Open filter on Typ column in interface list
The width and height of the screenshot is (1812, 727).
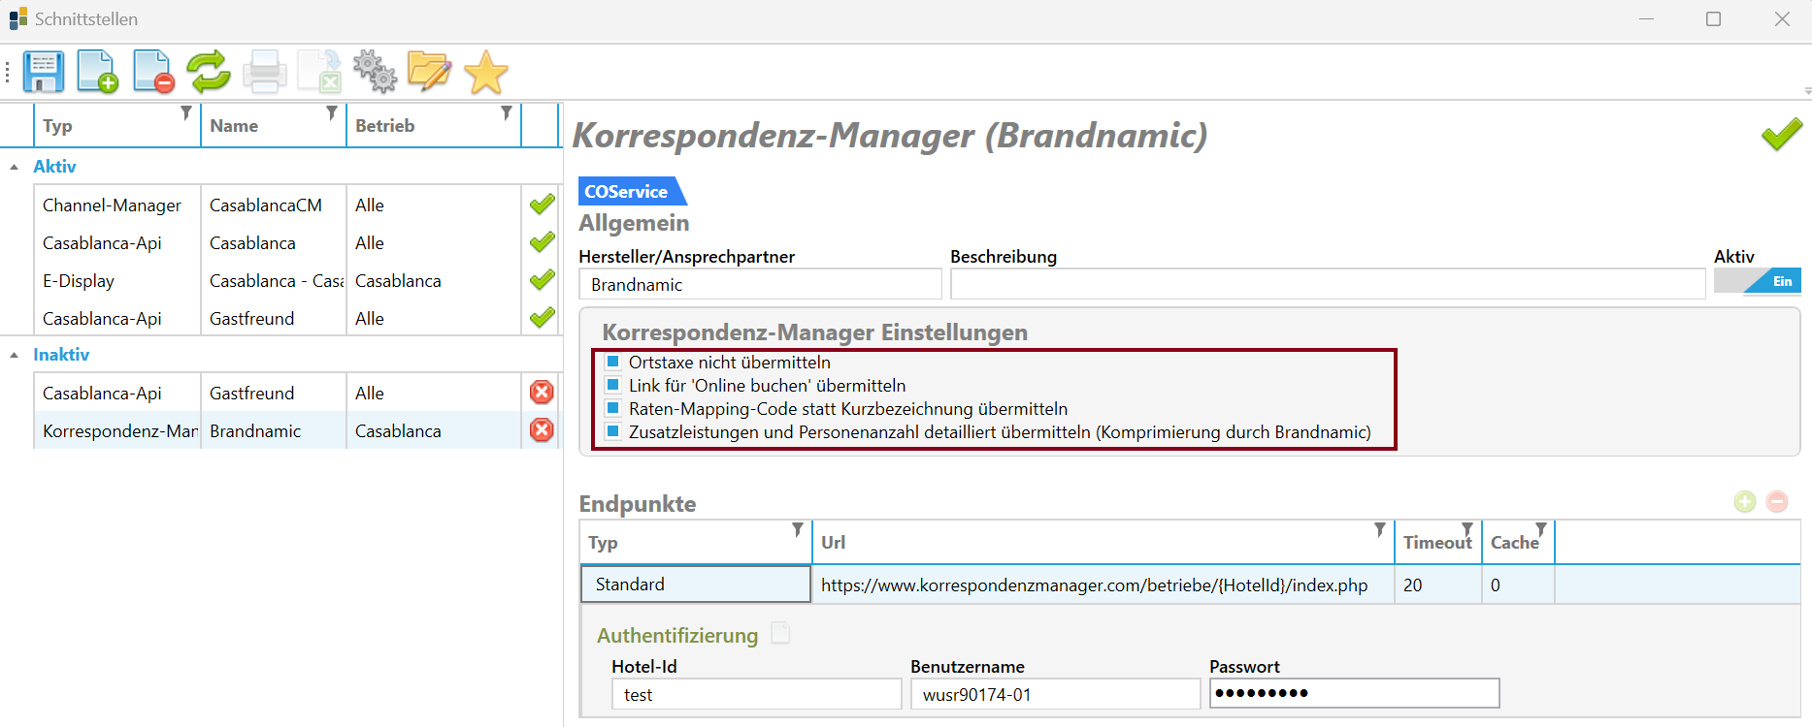tap(186, 113)
